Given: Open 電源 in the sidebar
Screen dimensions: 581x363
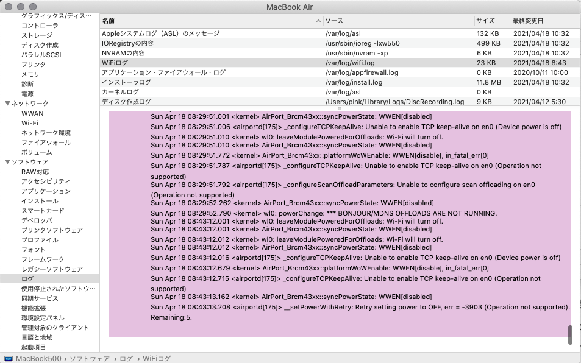Looking at the screenshot, I should [27, 94].
